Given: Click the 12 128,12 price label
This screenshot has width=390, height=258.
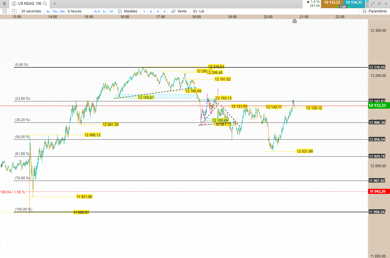Looking at the screenshot, I should 314,108.
